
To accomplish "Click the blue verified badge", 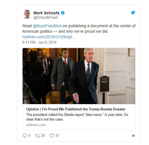I will [63, 13].
